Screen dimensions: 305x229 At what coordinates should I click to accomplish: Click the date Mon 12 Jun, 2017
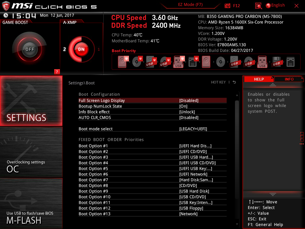coord(57,15)
